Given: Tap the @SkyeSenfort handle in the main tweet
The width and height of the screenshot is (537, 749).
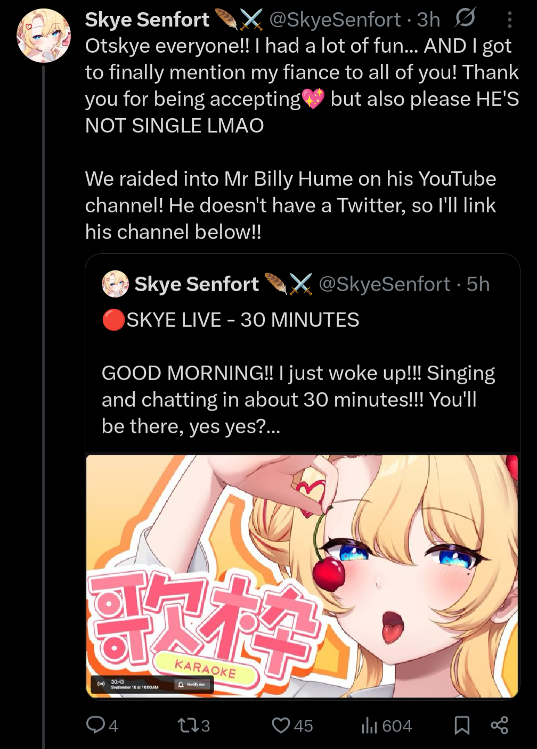Looking at the screenshot, I should click(335, 20).
